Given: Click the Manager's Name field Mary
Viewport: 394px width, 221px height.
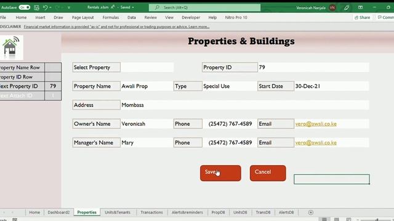Looking at the screenshot, I should pyautogui.click(x=147, y=142).
